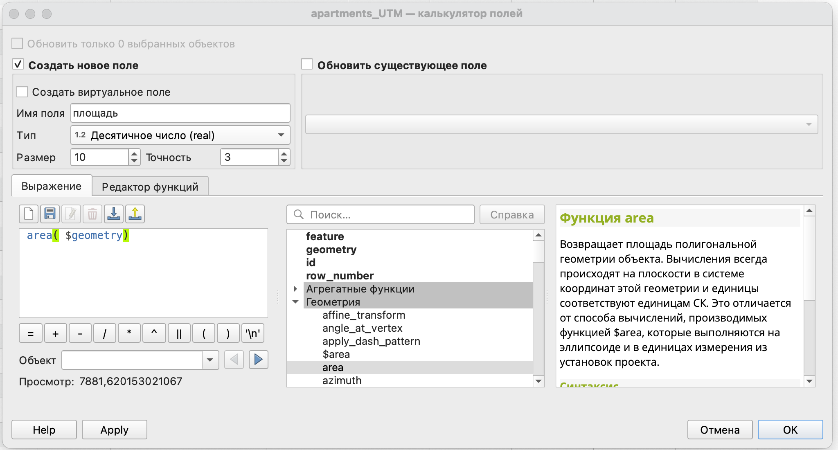838x450 pixels.
Task: Enable 'Создать виртуальное поле' checkbox
Action: 22,92
